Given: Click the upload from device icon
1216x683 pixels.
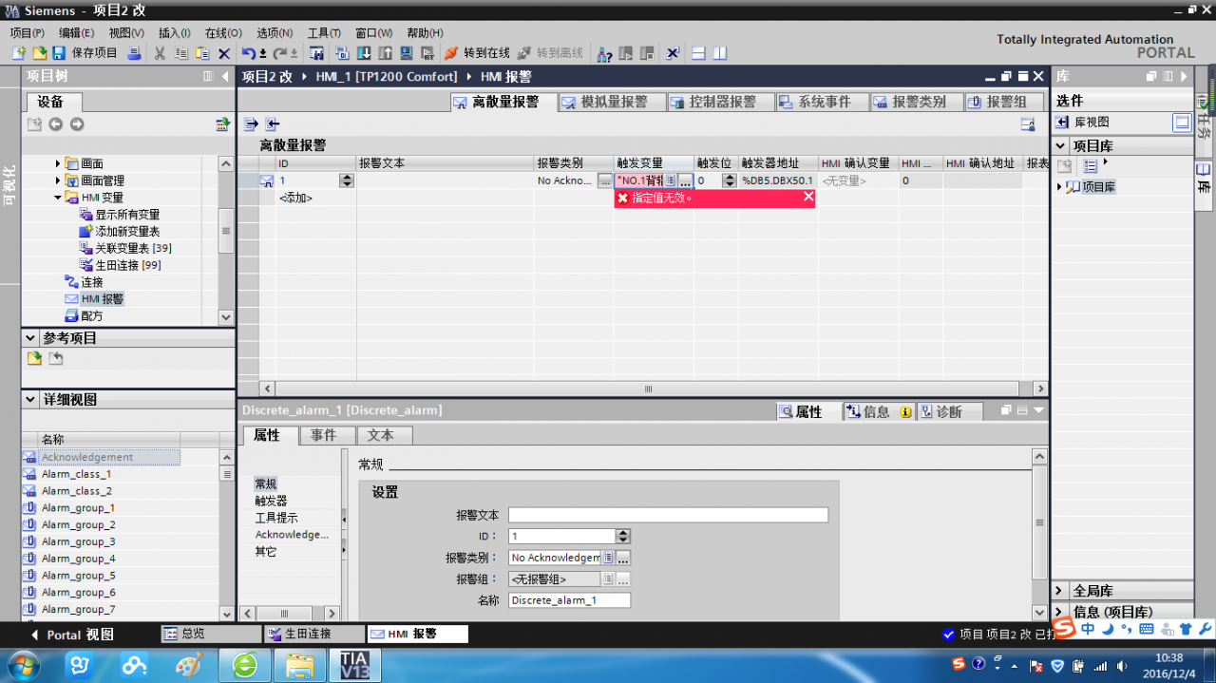Looking at the screenshot, I should [x=385, y=53].
